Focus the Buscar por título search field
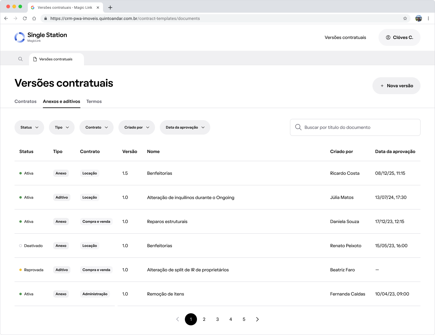This screenshot has height=335, width=435. coord(355,127)
